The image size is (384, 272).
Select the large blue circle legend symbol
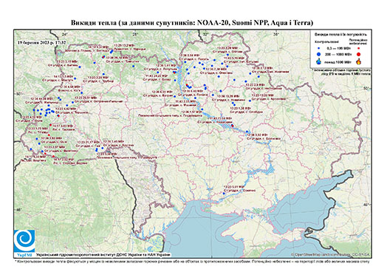click(318, 54)
